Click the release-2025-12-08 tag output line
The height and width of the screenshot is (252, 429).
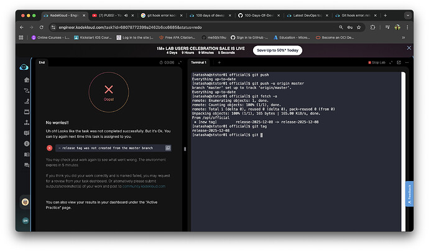[x=211, y=131]
